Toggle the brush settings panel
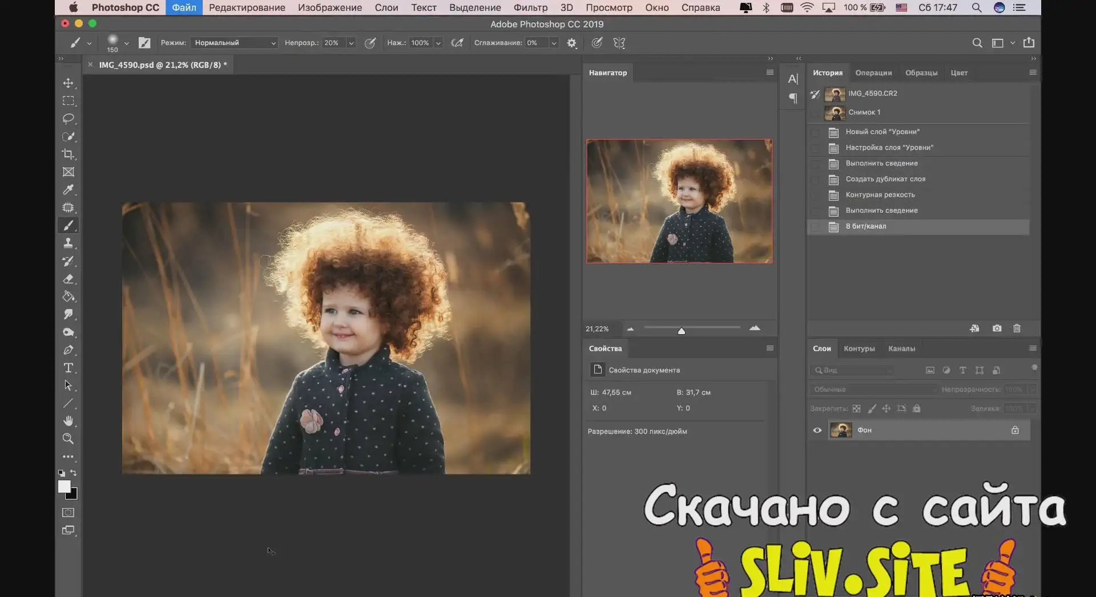The image size is (1096, 597). [144, 43]
